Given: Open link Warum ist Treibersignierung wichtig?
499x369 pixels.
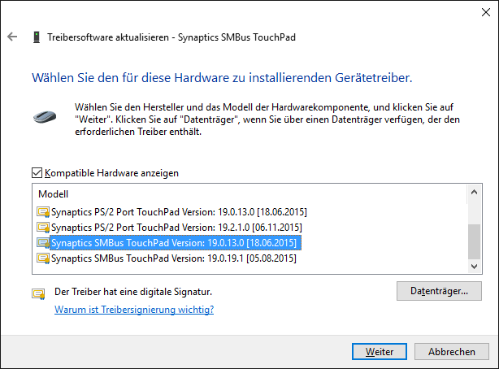Looking at the screenshot, I should 134,310.
